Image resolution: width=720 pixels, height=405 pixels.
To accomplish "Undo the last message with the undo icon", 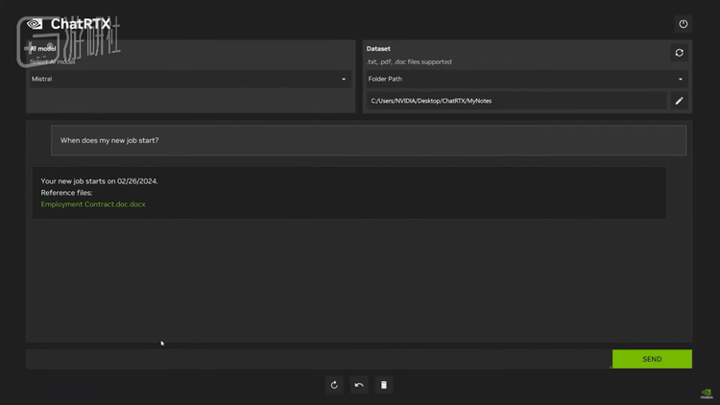I will coord(359,385).
